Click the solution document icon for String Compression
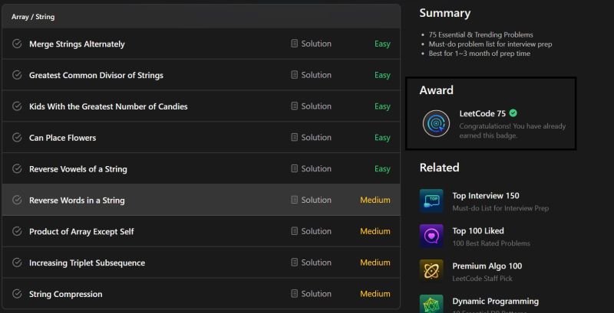Viewport: 614px width, 313px height. point(294,294)
